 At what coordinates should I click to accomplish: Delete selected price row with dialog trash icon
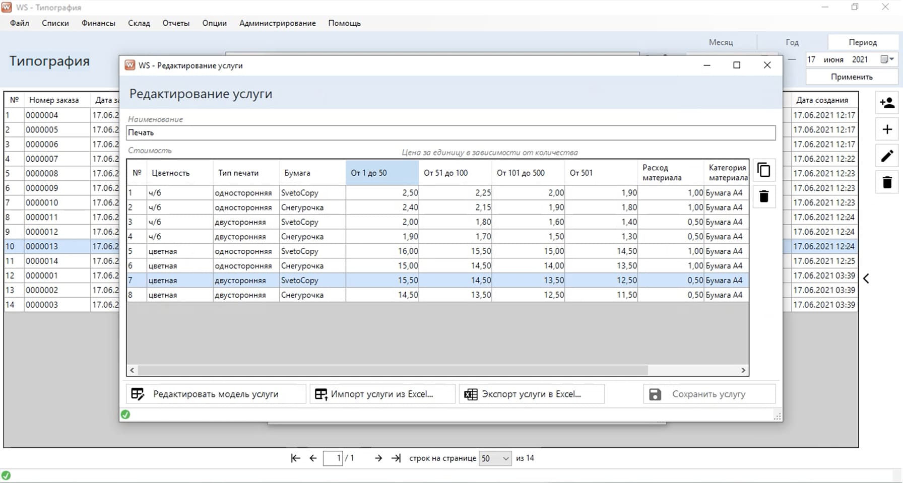pos(764,196)
